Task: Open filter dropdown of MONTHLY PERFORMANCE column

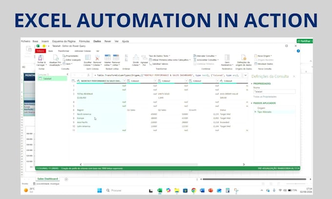Action: tap(124, 81)
